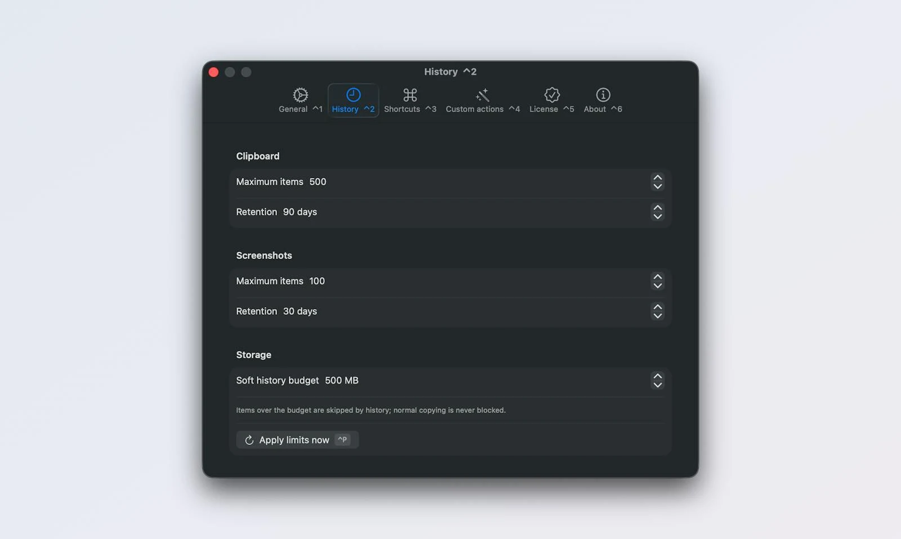Increase Screenshots Retention up arrow

[657, 307]
